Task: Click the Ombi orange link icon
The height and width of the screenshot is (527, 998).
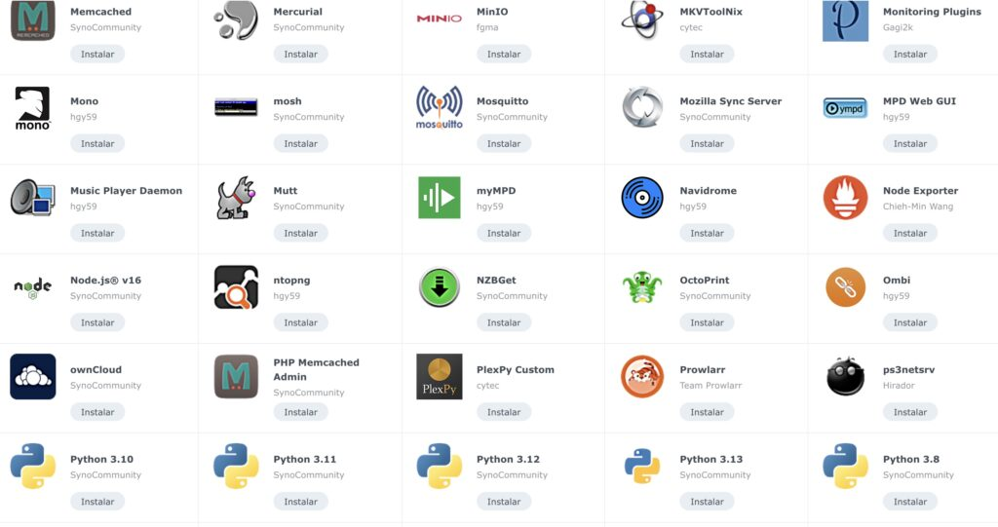Action: tap(845, 287)
